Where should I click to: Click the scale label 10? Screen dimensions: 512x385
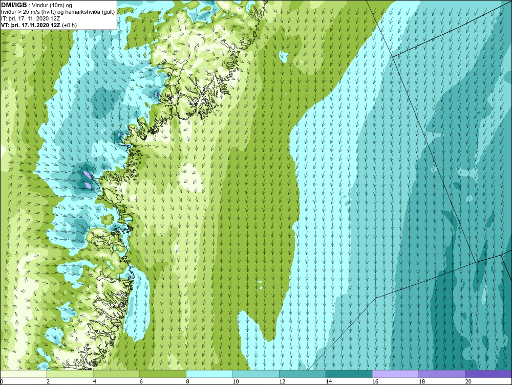tap(236, 381)
